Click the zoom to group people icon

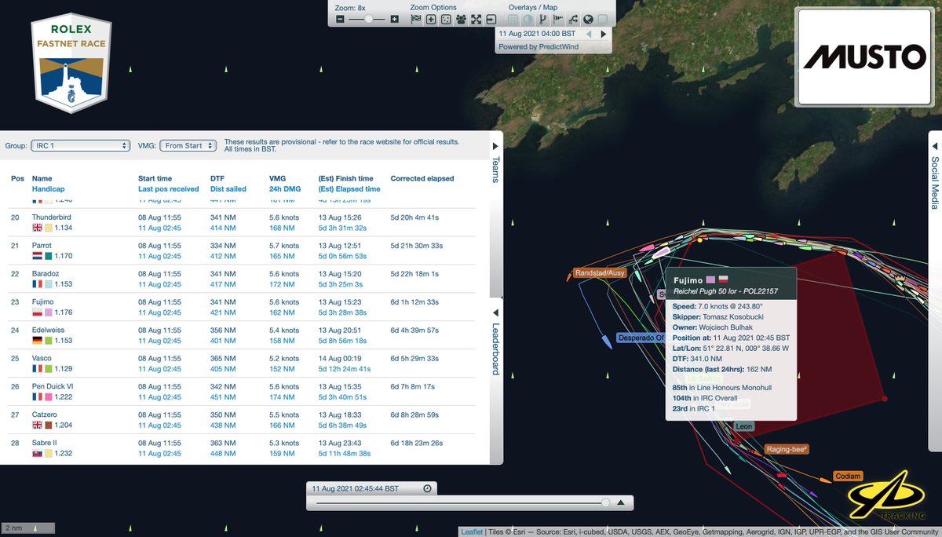tap(461, 20)
